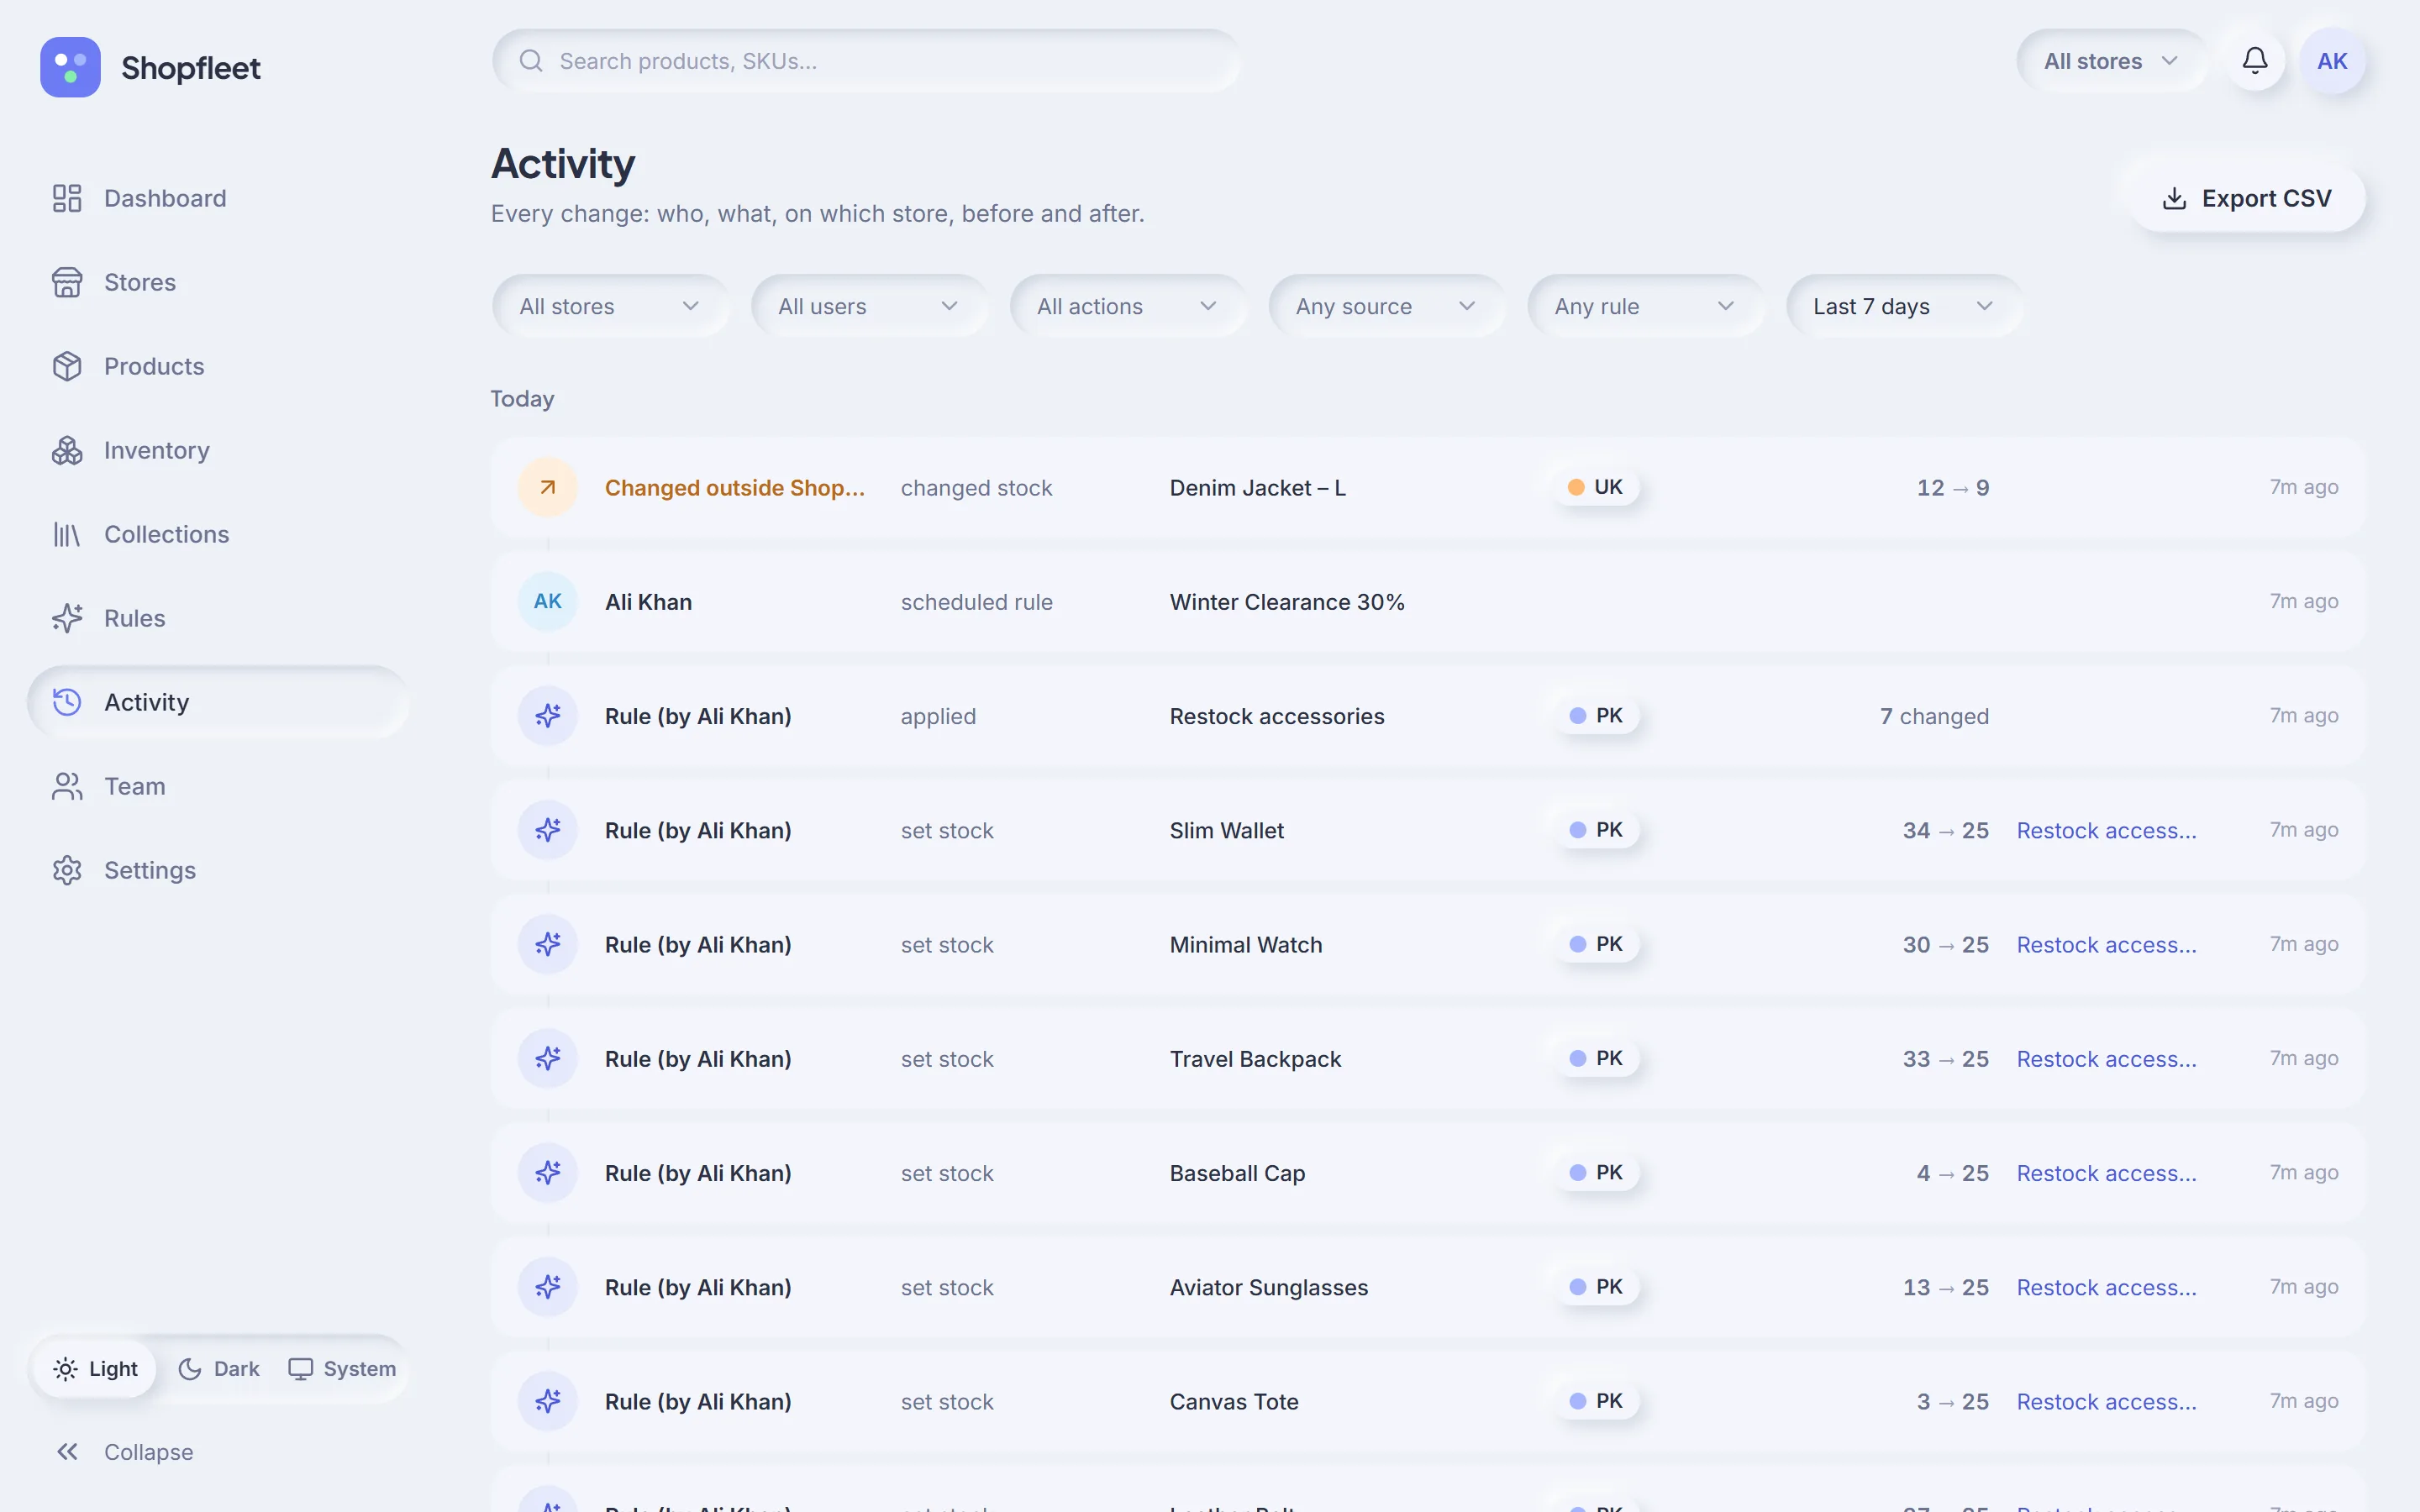Image resolution: width=2420 pixels, height=1512 pixels.
Task: Click the Inventory cubes icon
Action: pos(67,450)
